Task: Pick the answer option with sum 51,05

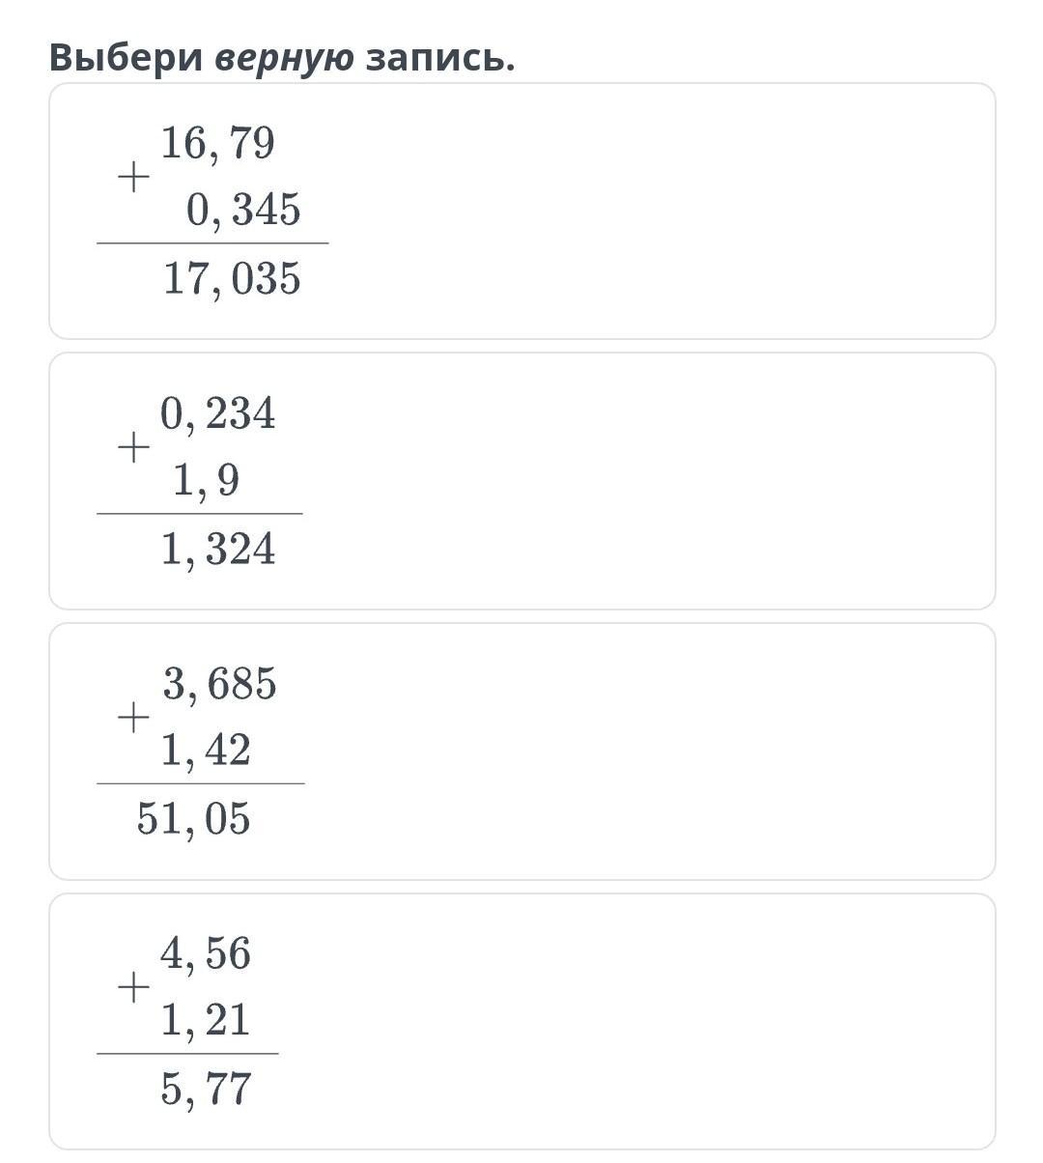Action: pyautogui.click(x=521, y=752)
